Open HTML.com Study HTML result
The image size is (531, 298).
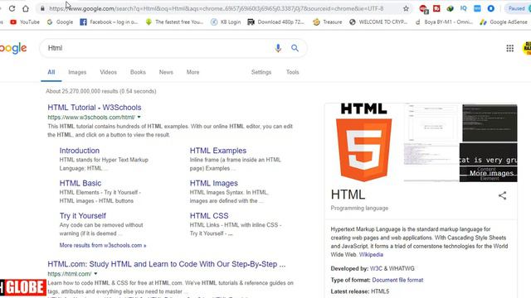point(166,264)
